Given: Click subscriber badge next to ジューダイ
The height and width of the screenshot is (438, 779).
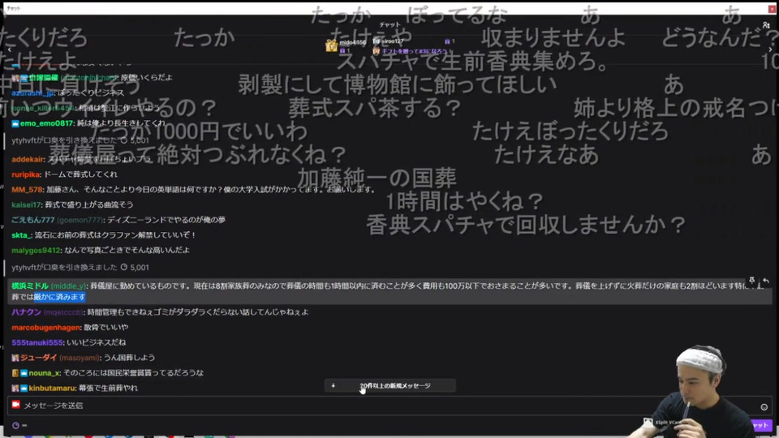Looking at the screenshot, I should (15, 358).
